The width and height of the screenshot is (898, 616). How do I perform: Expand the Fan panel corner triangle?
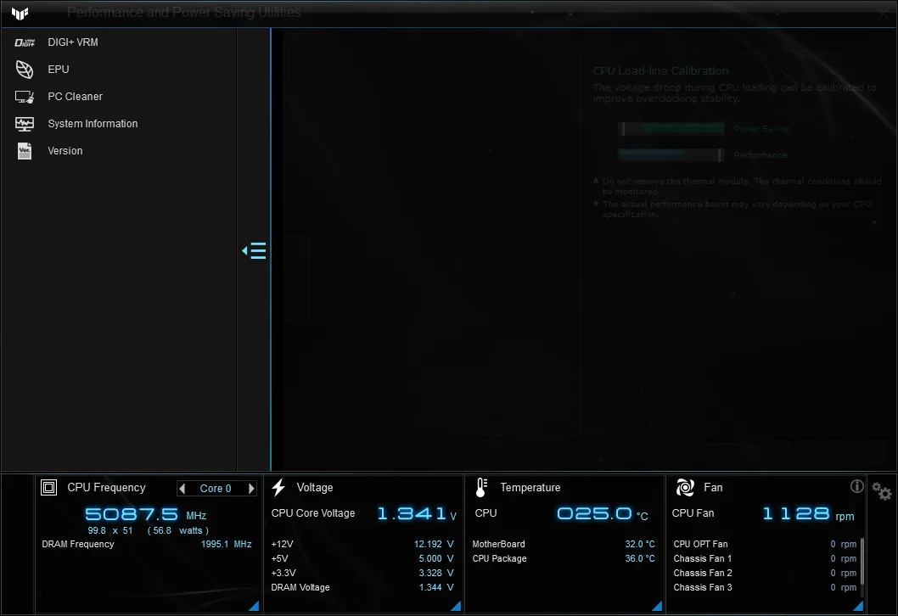(858, 606)
